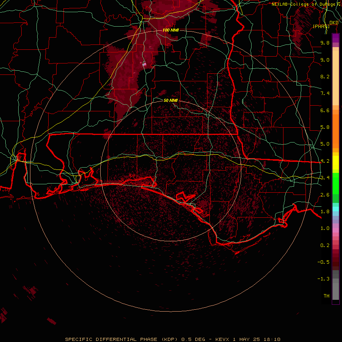Click the -1.3 value on color scale

click(x=323, y=279)
